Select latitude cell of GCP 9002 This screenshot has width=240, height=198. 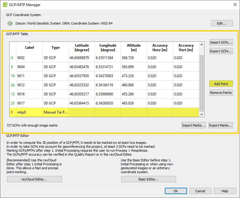(x=82, y=58)
